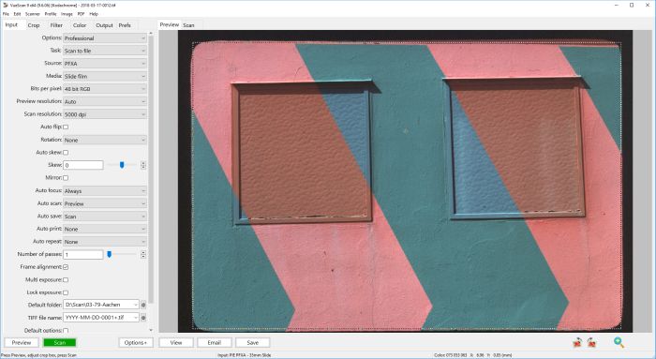The height and width of the screenshot is (359, 656).
Task: Open the Auto save dropdown
Action: (105, 217)
